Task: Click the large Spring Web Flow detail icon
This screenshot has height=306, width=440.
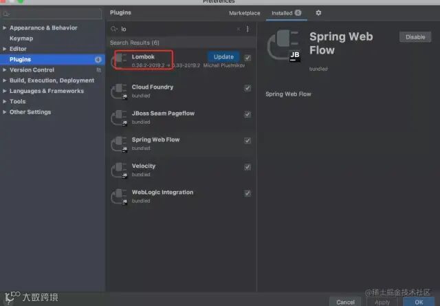Action: (x=284, y=45)
